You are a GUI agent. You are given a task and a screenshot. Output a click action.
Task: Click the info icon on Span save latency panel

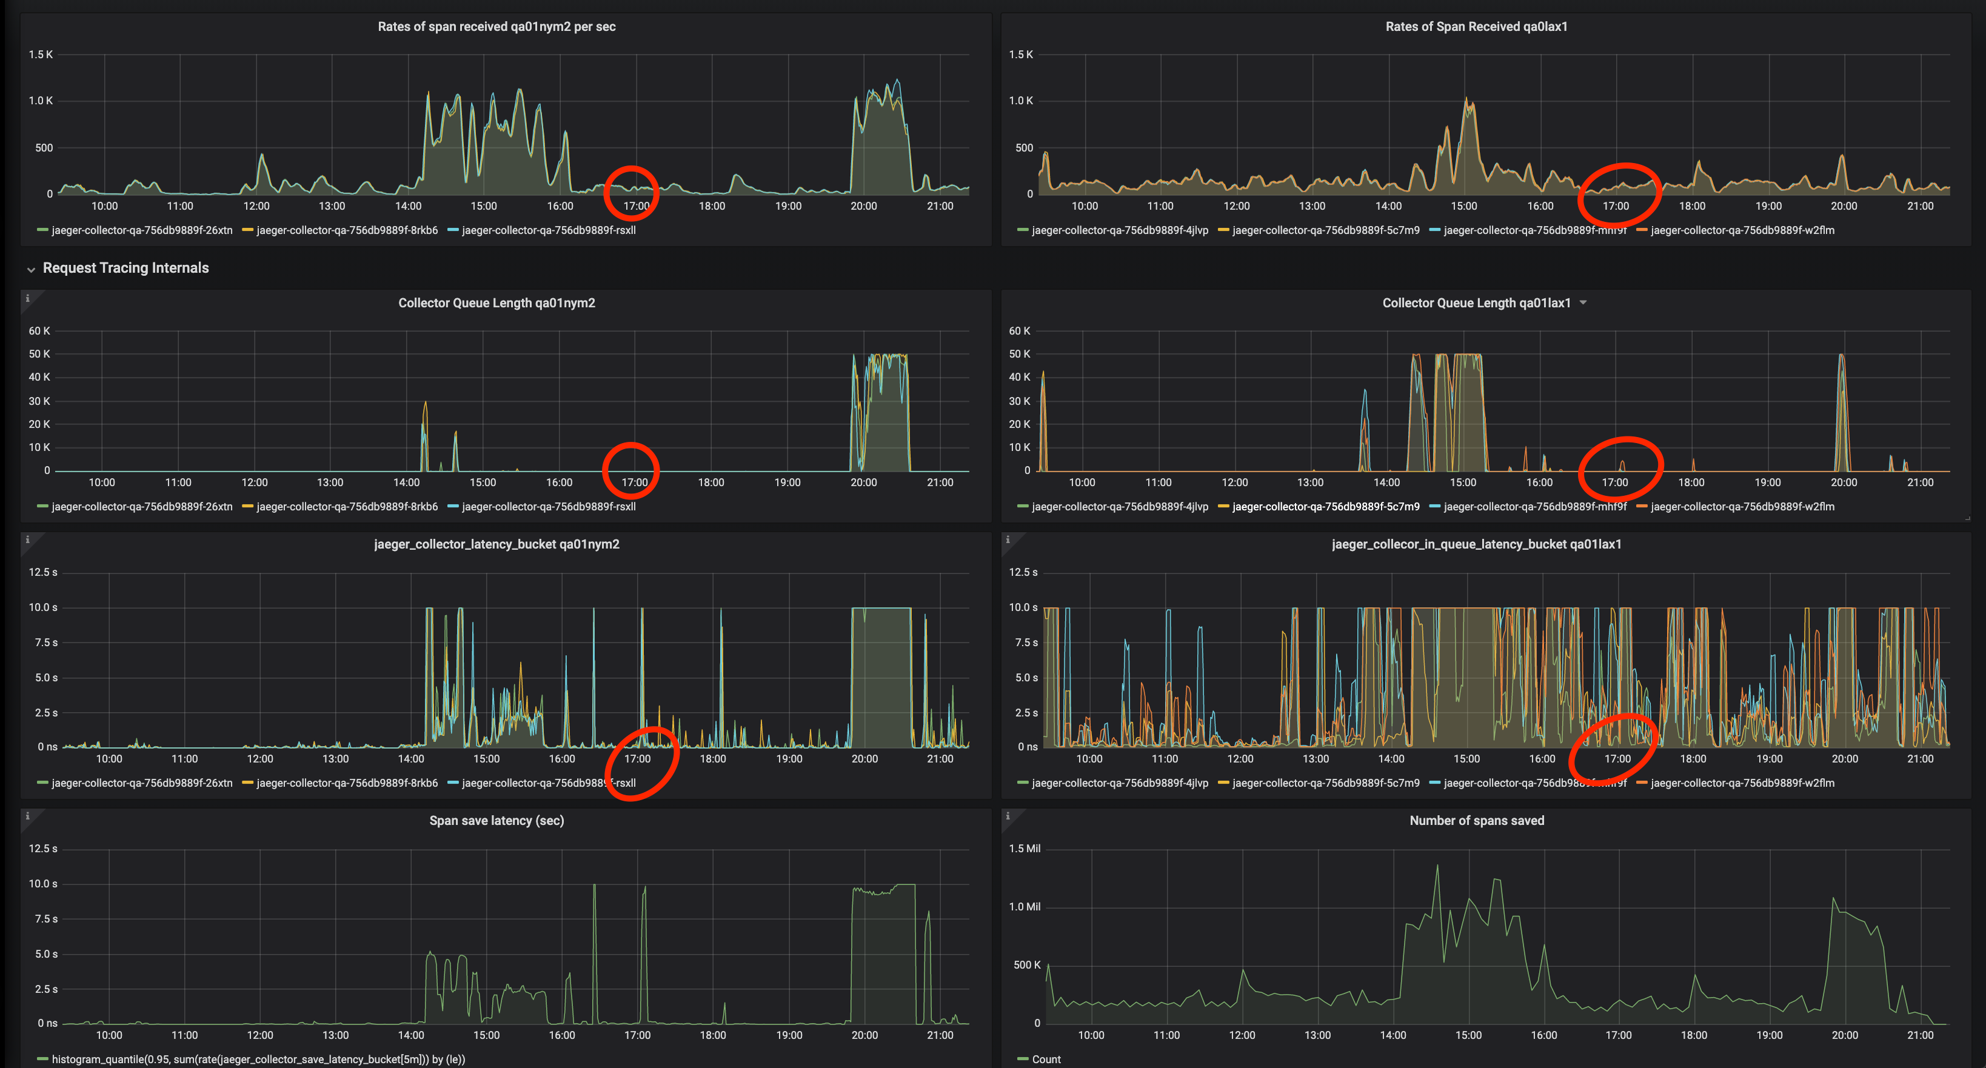pyautogui.click(x=28, y=816)
